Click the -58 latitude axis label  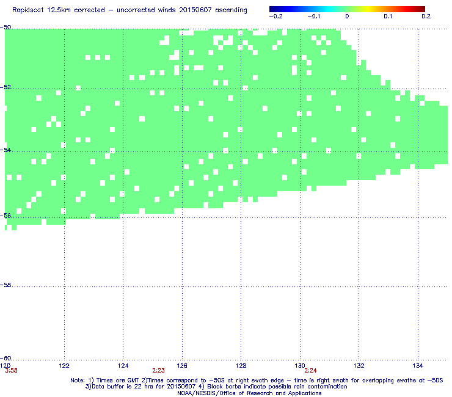[5, 285]
